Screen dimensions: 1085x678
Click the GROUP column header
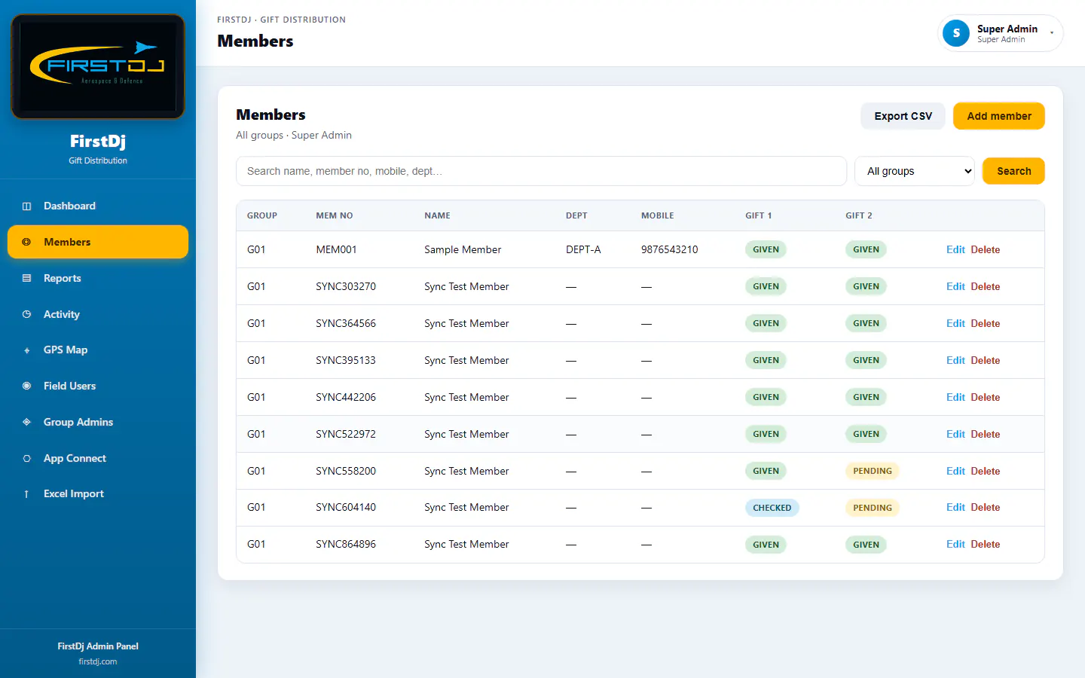tap(262, 215)
